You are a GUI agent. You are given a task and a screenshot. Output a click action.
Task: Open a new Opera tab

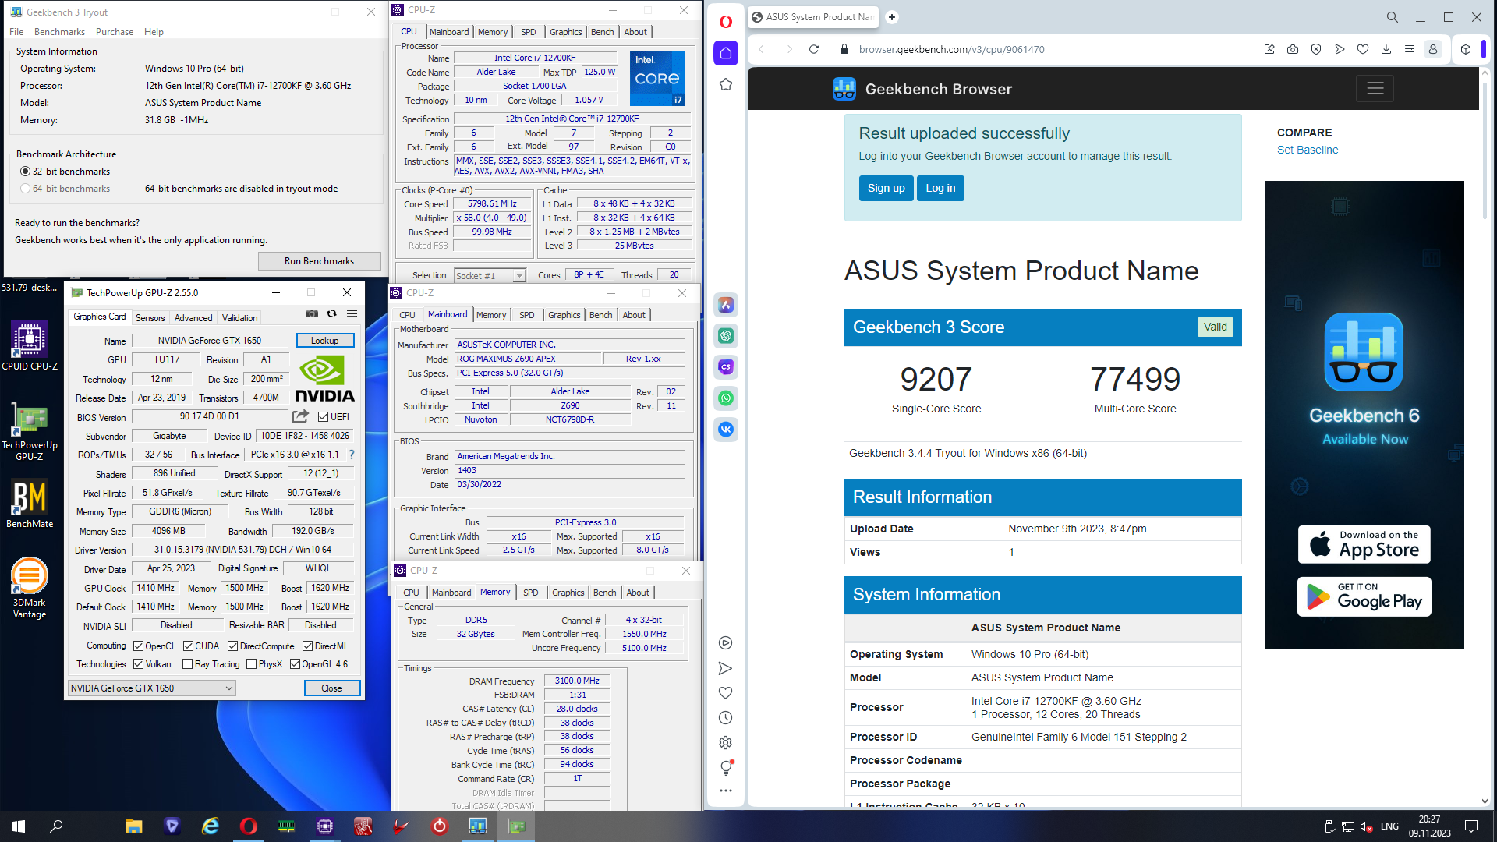click(x=892, y=17)
